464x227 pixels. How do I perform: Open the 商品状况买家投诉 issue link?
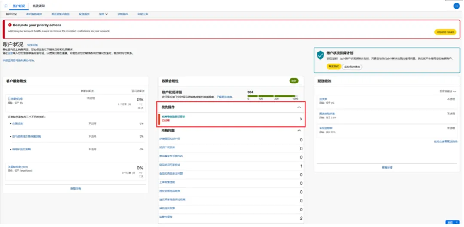click(170, 165)
